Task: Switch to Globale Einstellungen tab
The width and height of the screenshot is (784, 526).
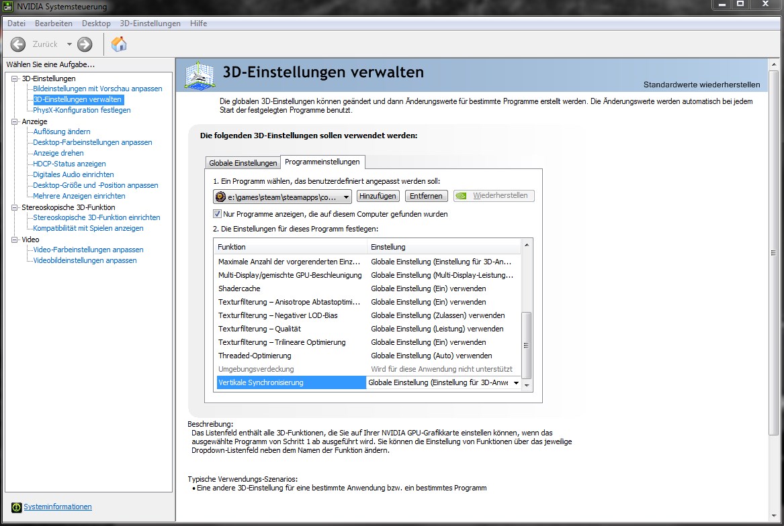Action: pos(243,163)
